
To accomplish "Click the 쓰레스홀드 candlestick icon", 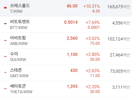I will [5, 8].
